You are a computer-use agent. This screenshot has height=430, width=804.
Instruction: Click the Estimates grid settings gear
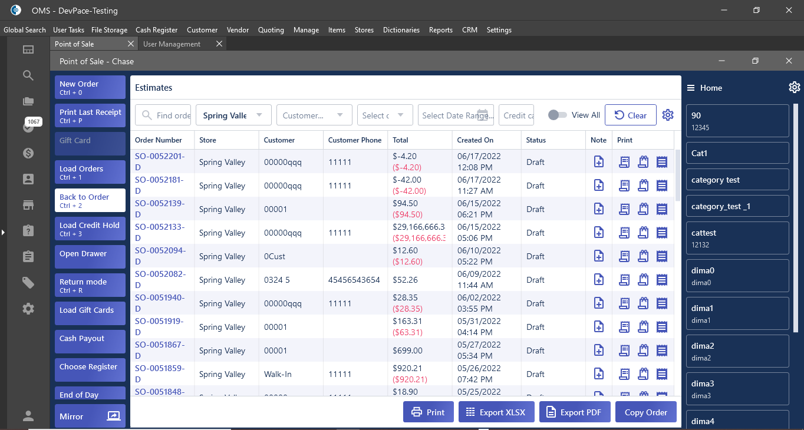tap(667, 115)
